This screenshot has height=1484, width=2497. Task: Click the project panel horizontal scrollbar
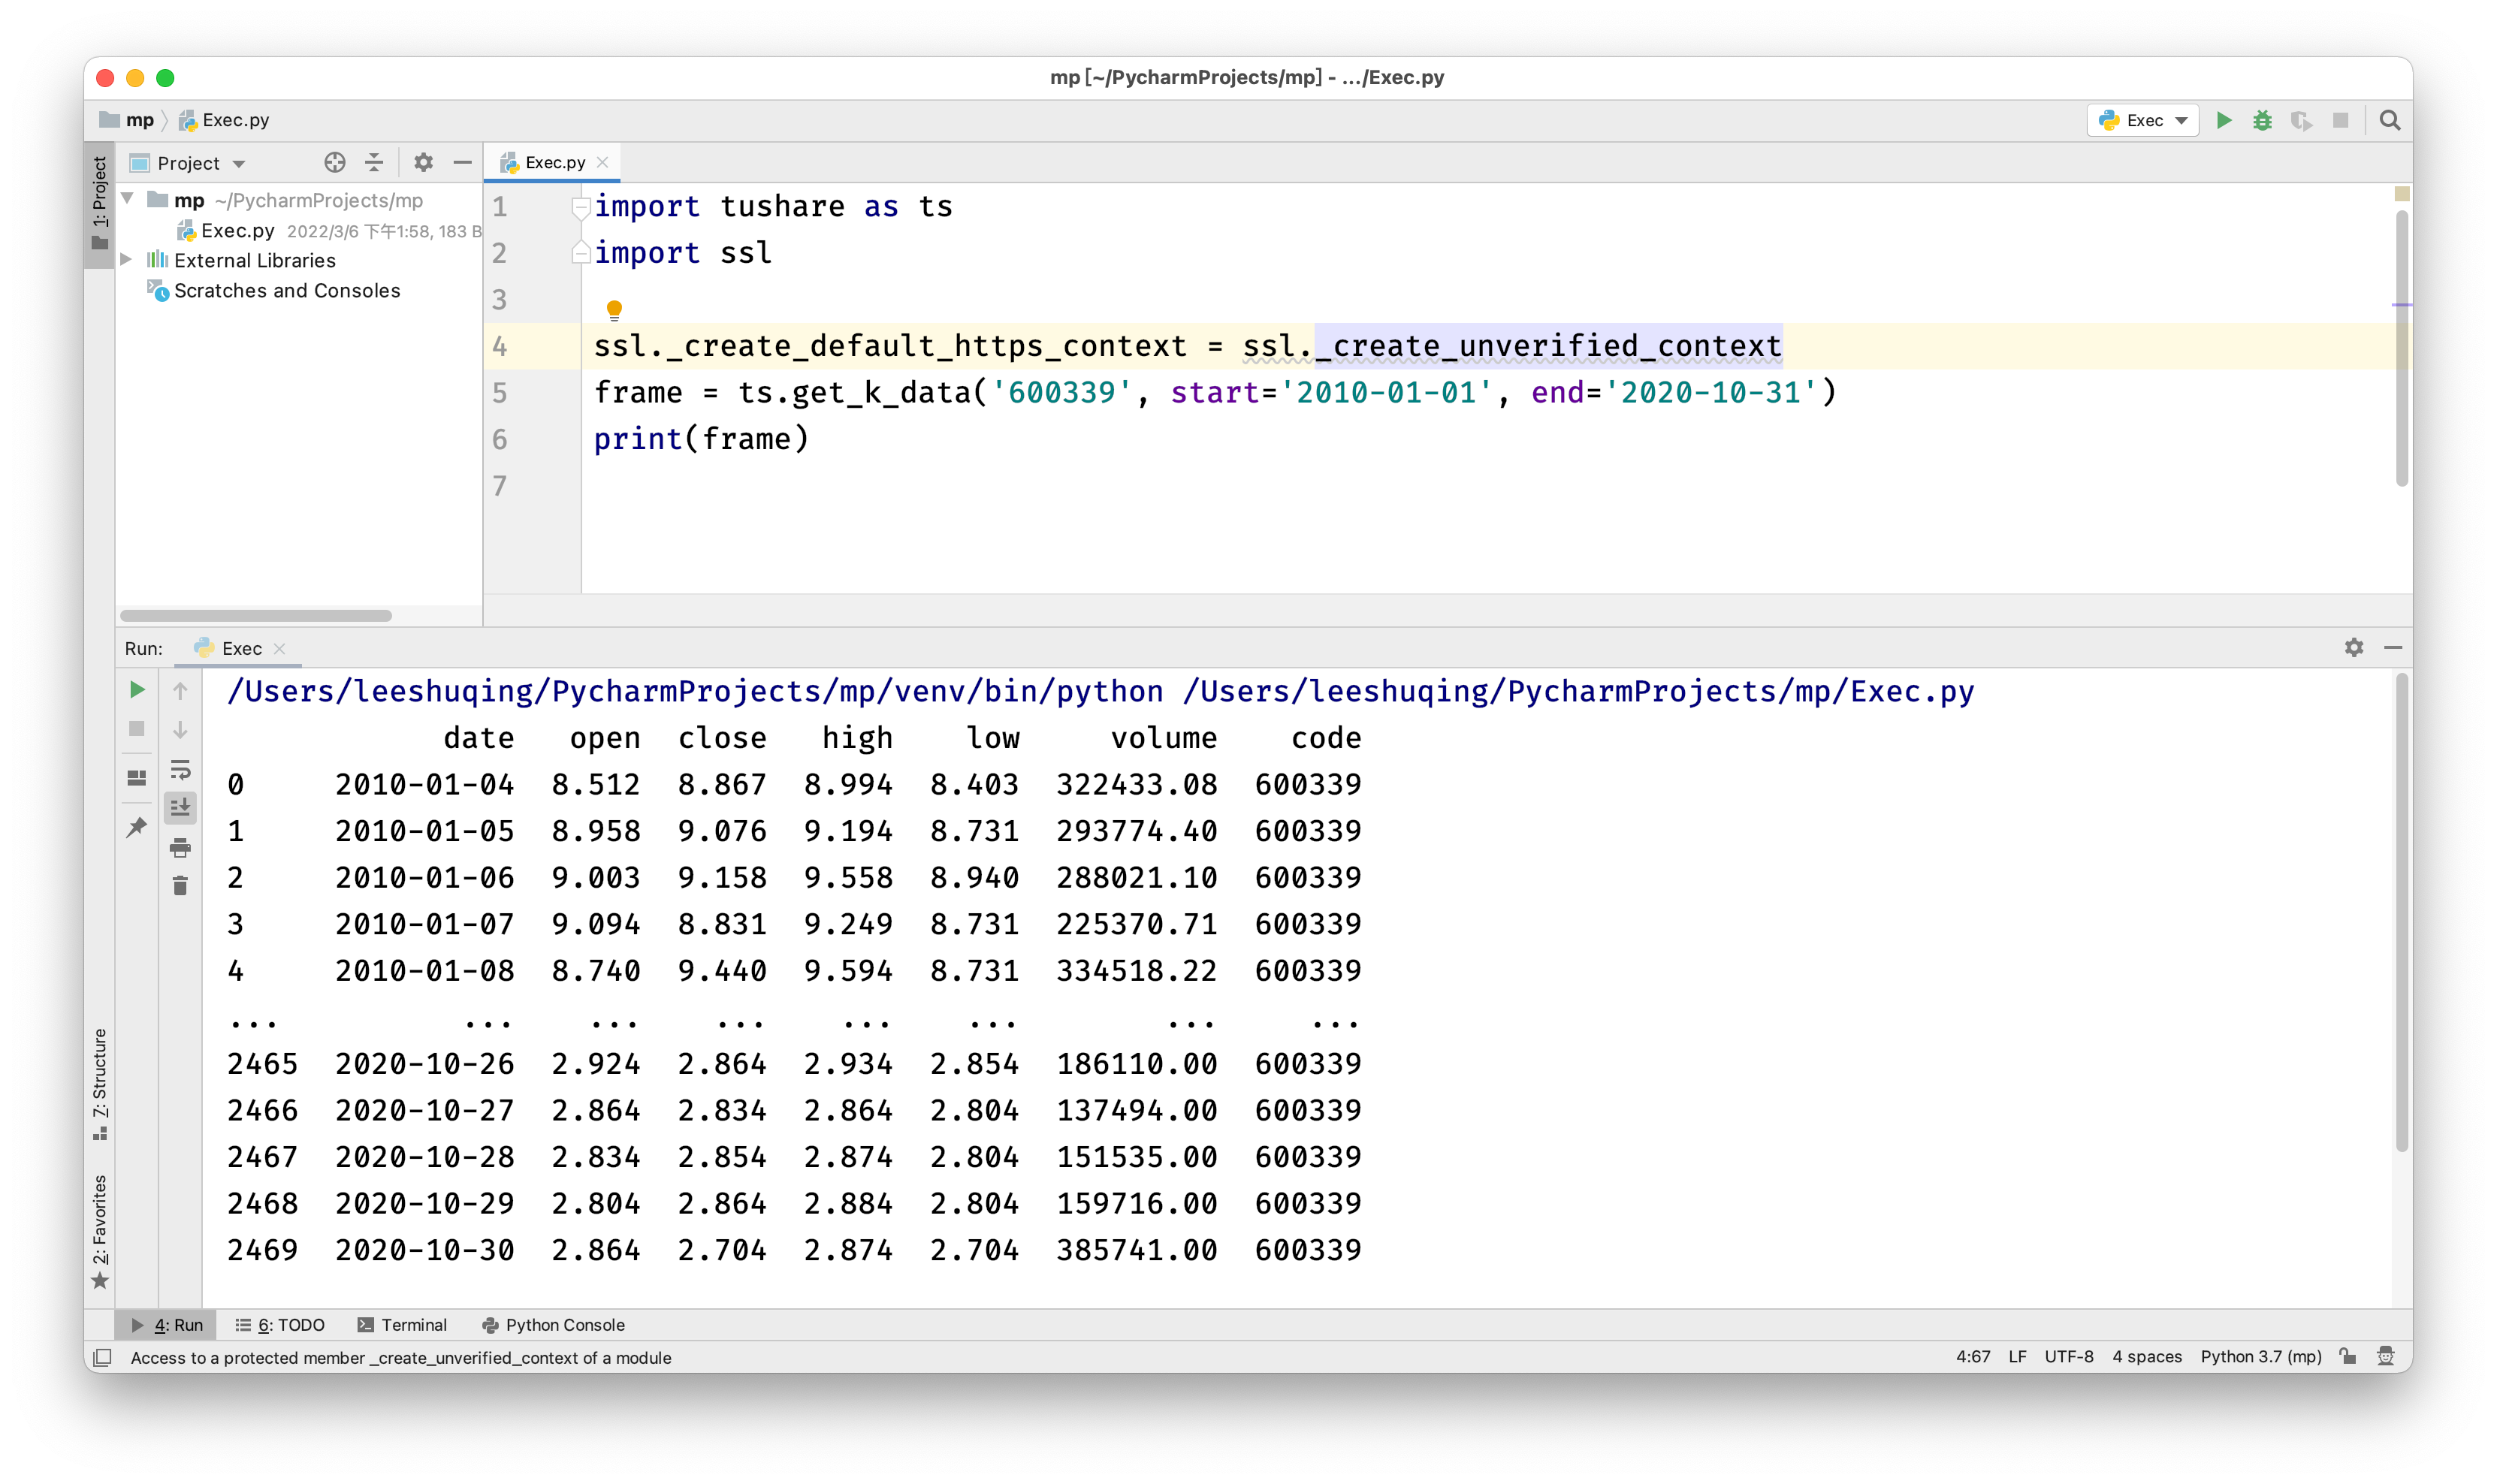(x=256, y=615)
